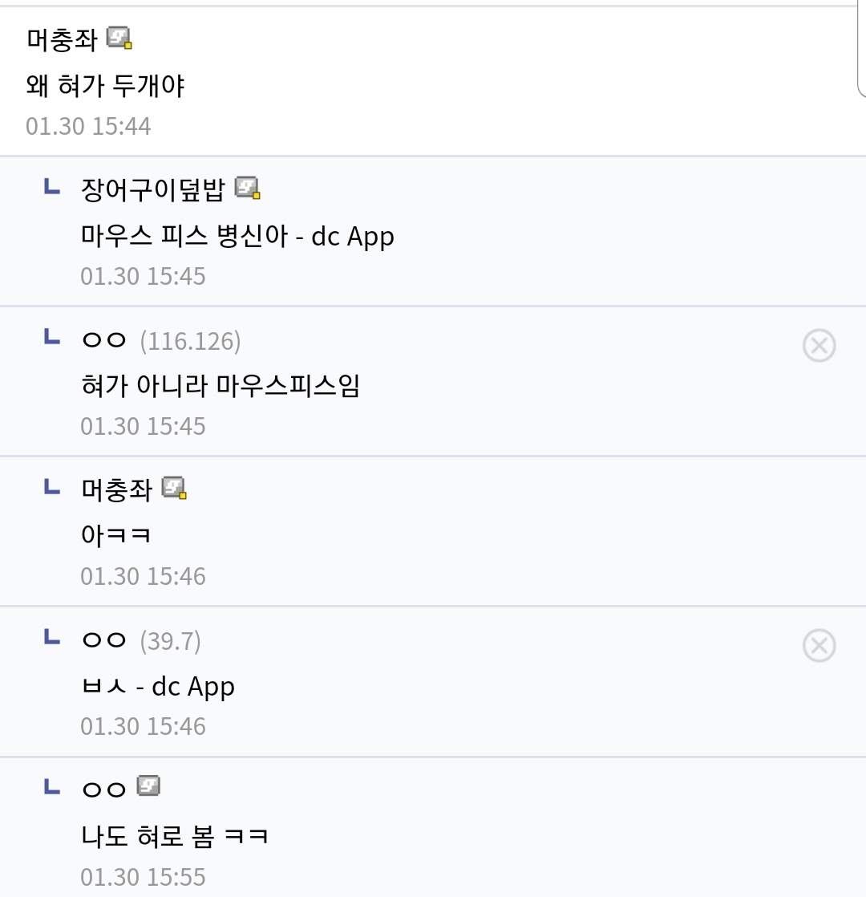Select the ㅇㅇ nickname with IP 39.7
Screen dimensions: 866x897
point(104,639)
